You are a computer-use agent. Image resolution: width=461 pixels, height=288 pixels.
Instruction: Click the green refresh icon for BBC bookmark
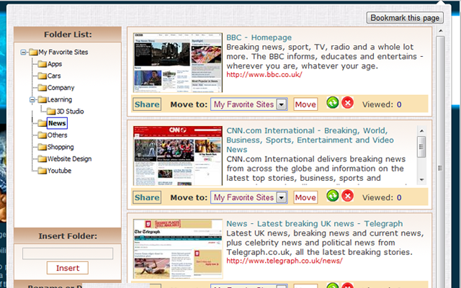[333, 103]
